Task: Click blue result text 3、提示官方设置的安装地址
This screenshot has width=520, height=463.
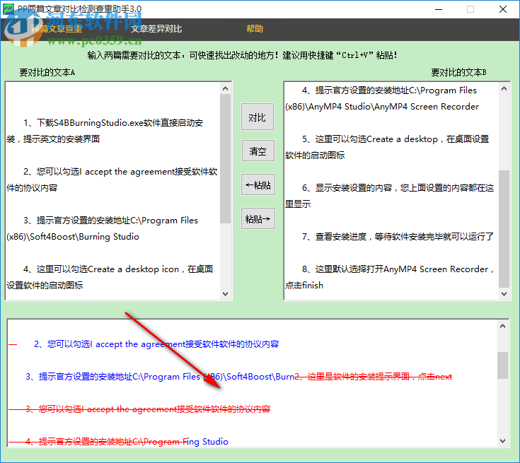Action: (160, 377)
